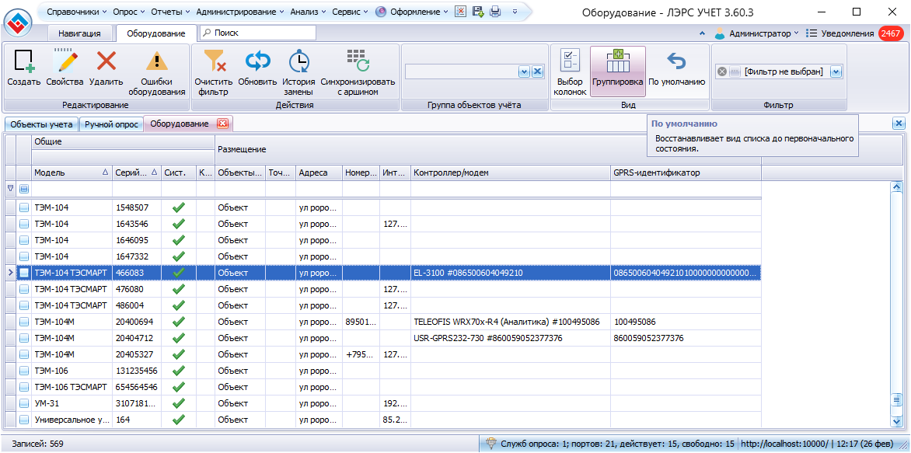
Task: Click the 'Записей: 569' status bar text
Action: (38, 444)
